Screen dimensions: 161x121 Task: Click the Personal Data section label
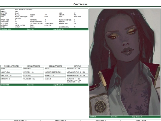click(6, 29)
